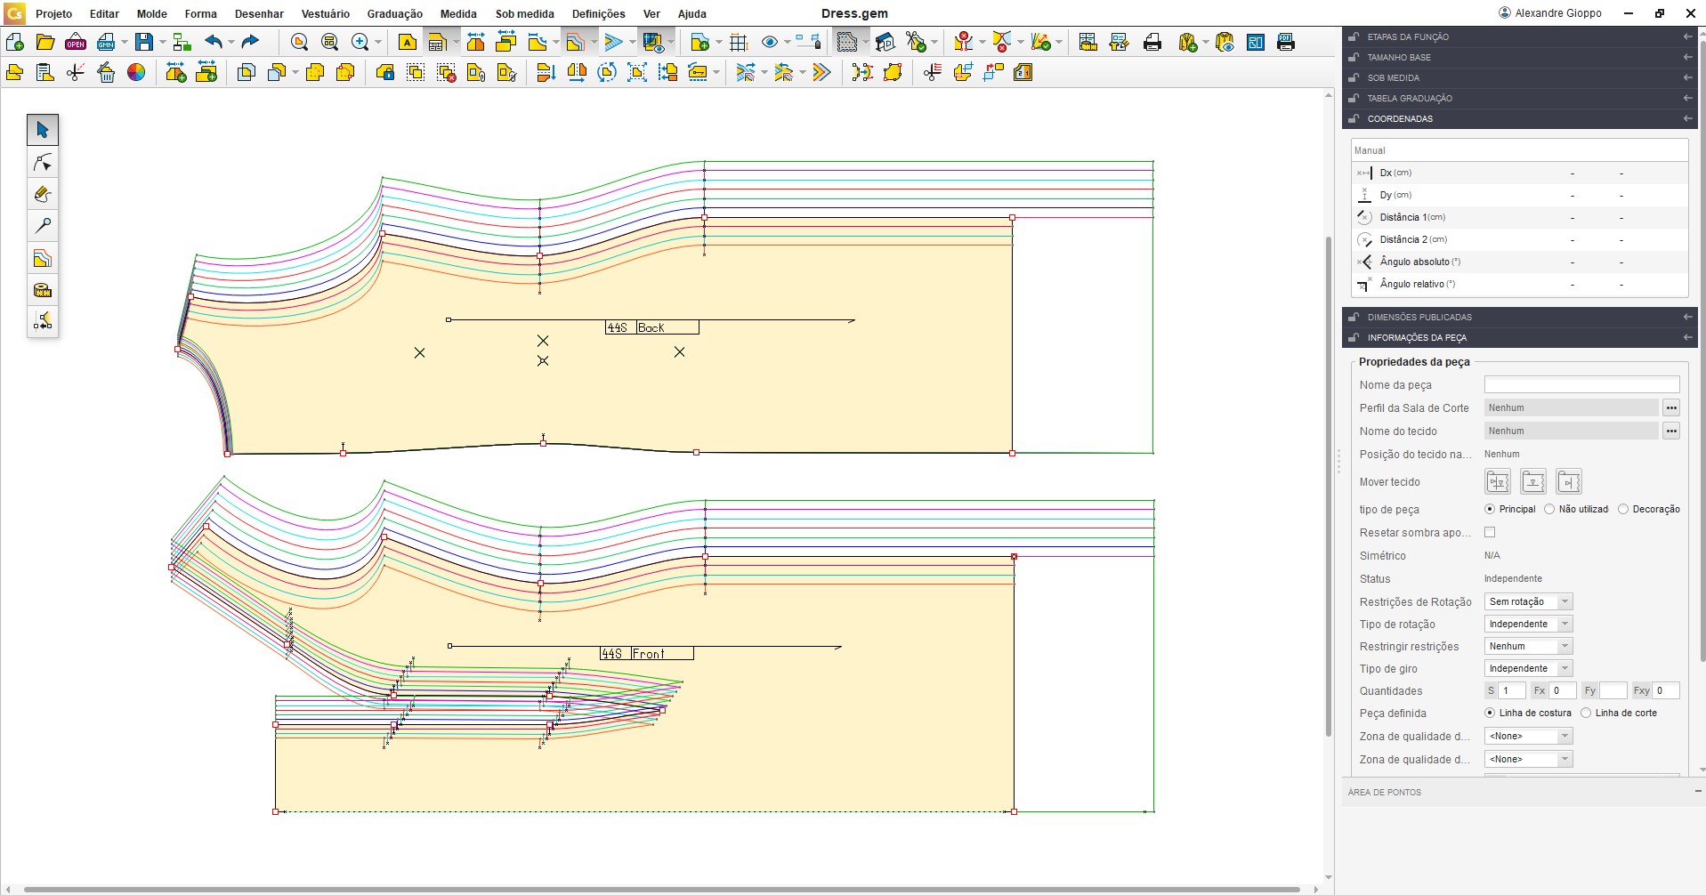Open the 'Restrições de Rotação' dropdown

click(1528, 601)
